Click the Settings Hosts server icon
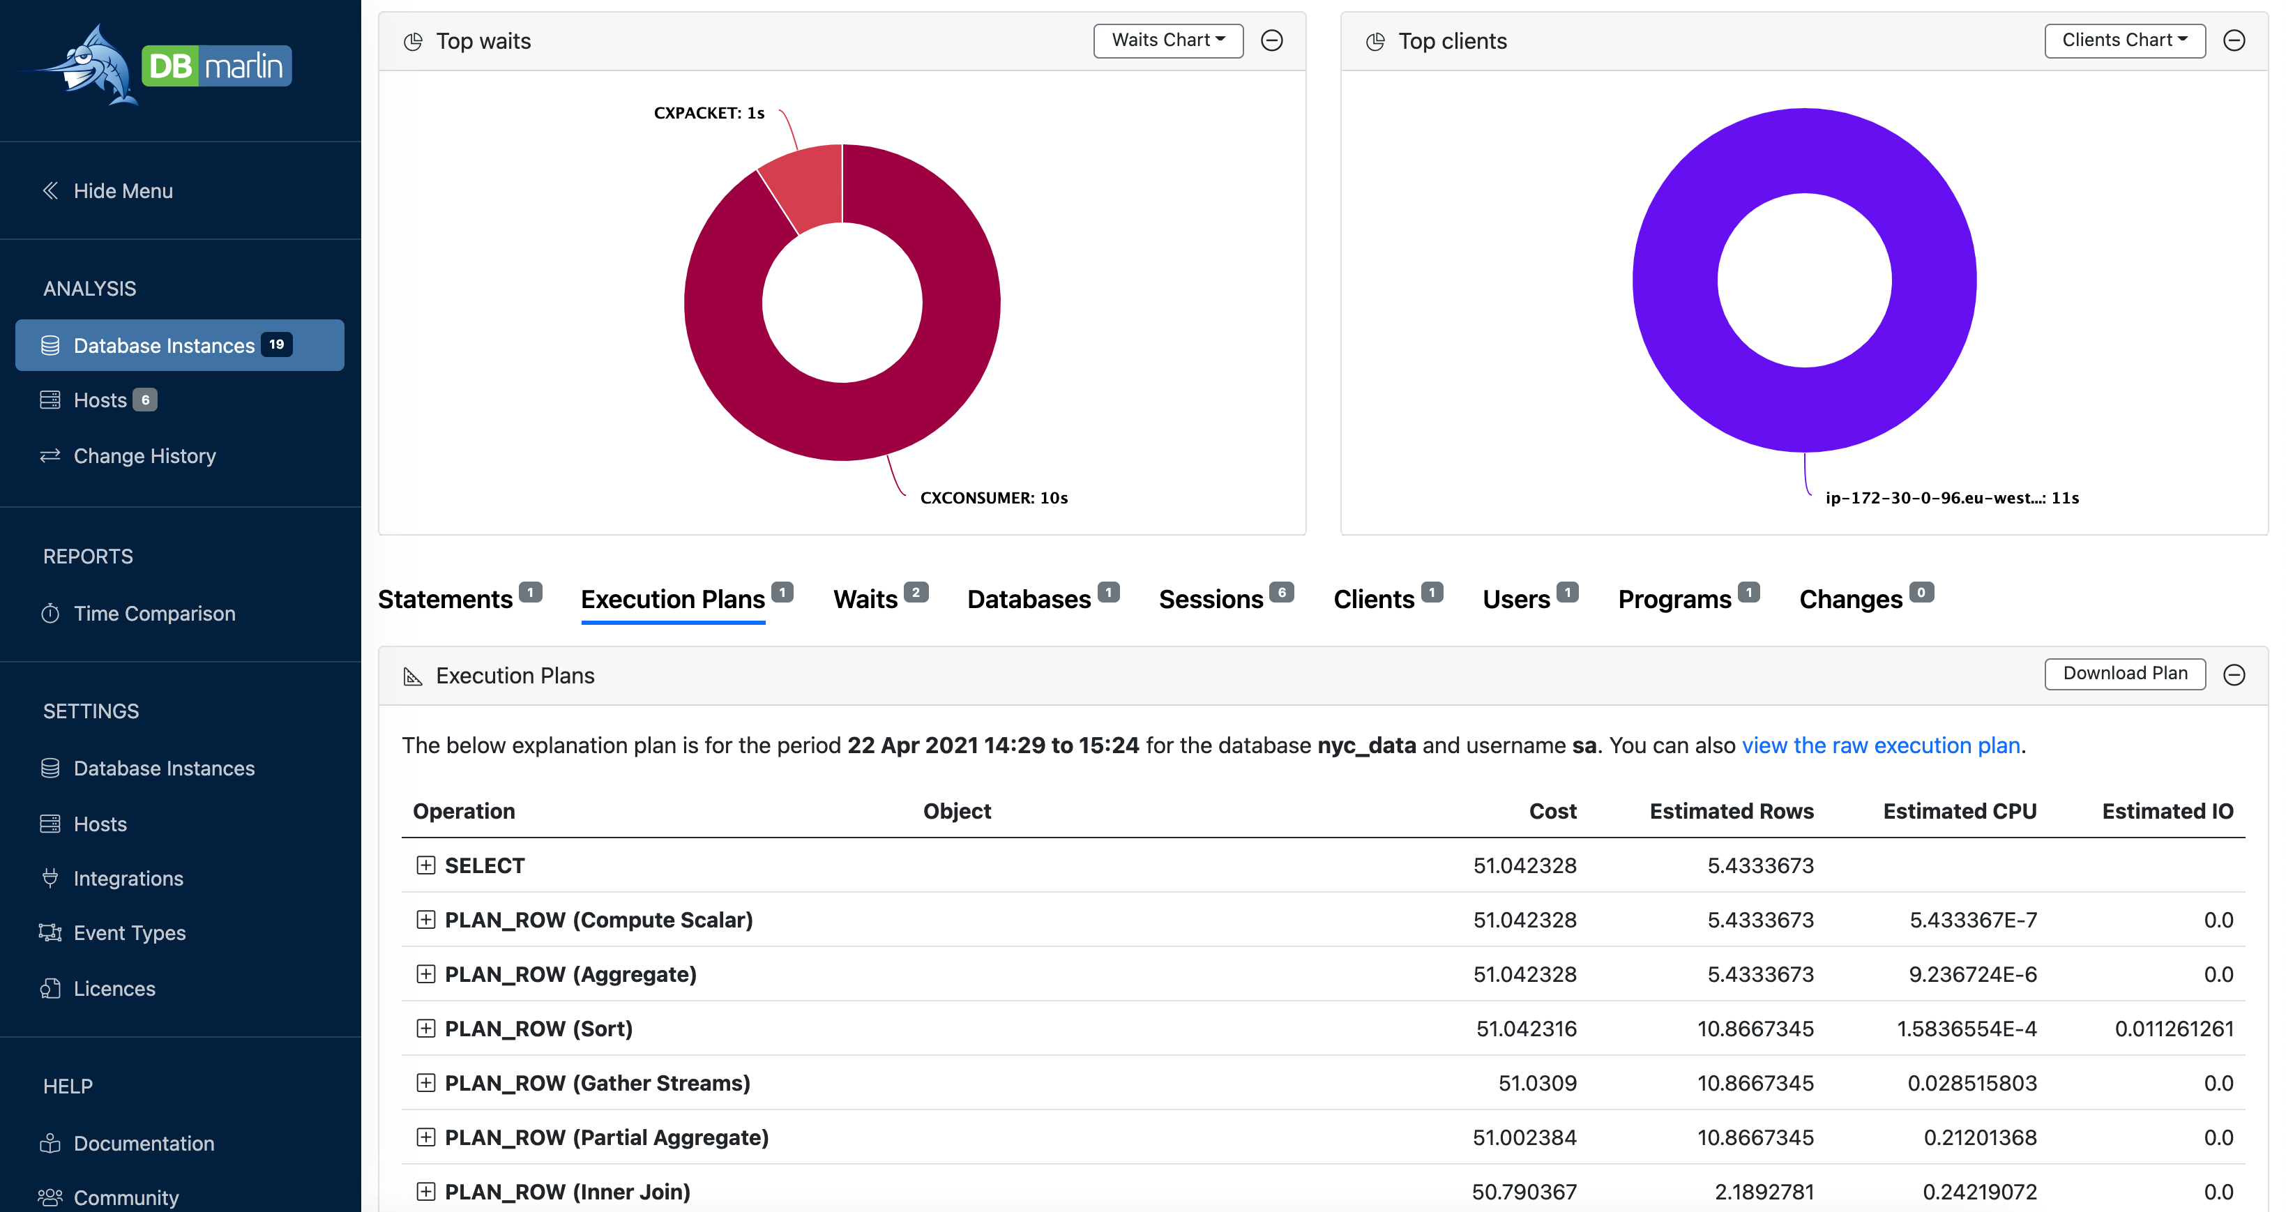The width and height of the screenshot is (2286, 1212). point(51,824)
